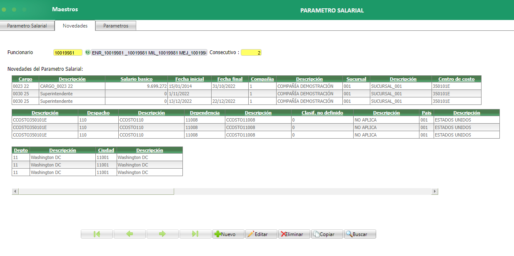Viewport: 514px width, 256px height.
Task: Go to first record arrow button
Action: (97, 234)
